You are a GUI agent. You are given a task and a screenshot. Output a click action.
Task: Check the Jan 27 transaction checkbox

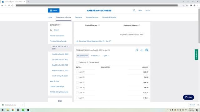point(77,72)
